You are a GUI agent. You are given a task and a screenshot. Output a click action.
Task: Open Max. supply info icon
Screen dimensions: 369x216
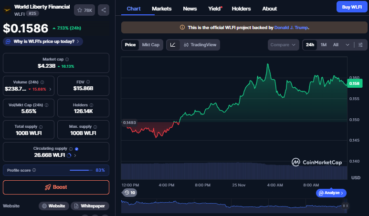pos(95,127)
